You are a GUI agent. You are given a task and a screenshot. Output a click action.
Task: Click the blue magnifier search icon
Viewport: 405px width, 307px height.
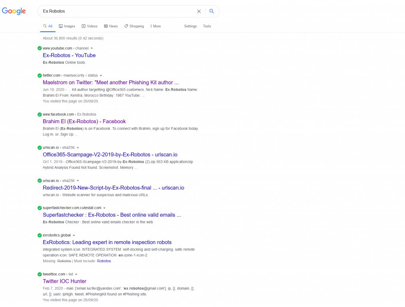212,11
